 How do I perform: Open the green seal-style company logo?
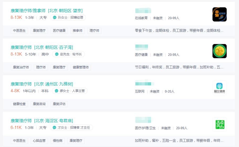pyautogui.click(x=220, y=124)
